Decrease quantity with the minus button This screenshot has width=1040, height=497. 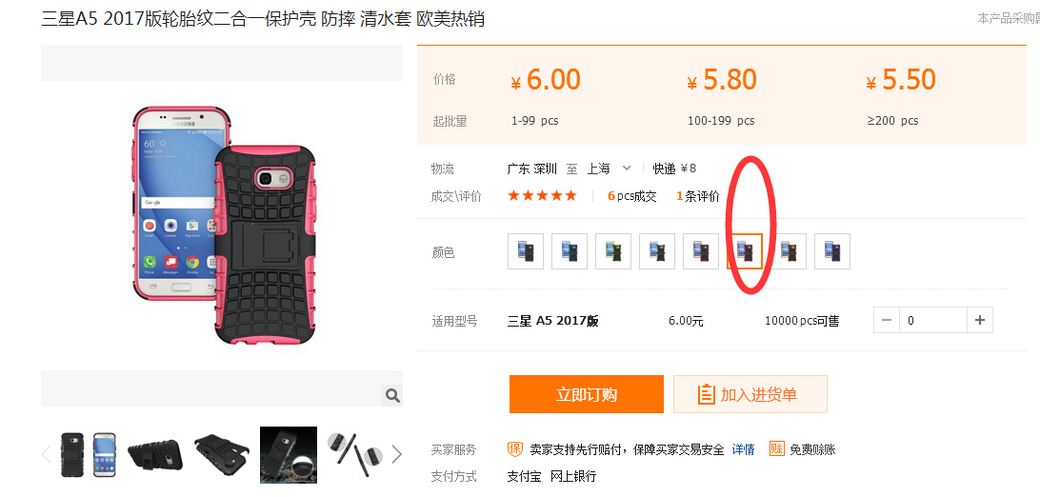click(887, 321)
